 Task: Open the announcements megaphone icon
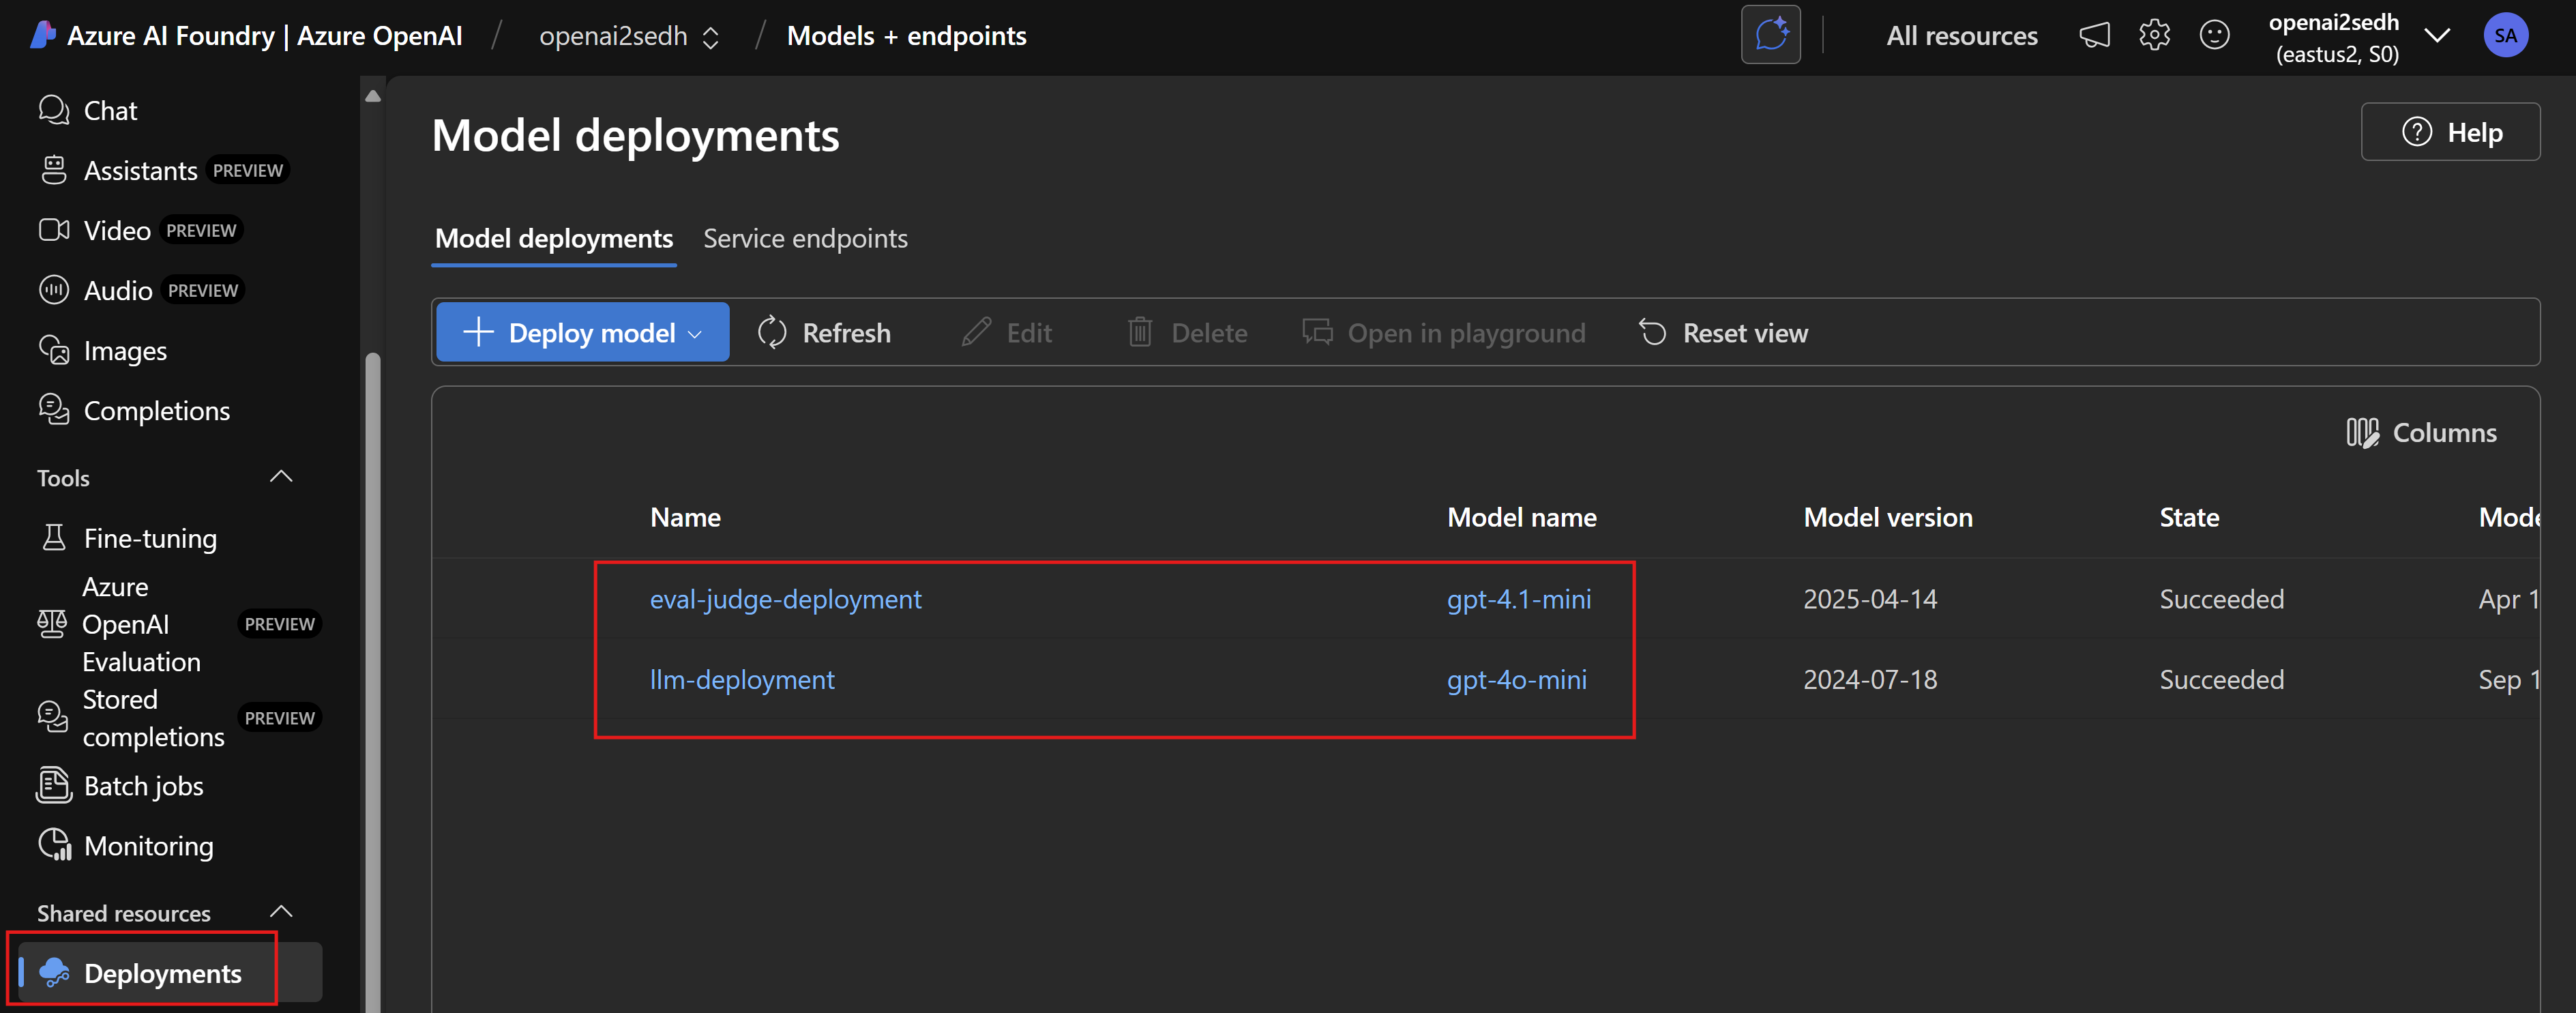(2094, 35)
